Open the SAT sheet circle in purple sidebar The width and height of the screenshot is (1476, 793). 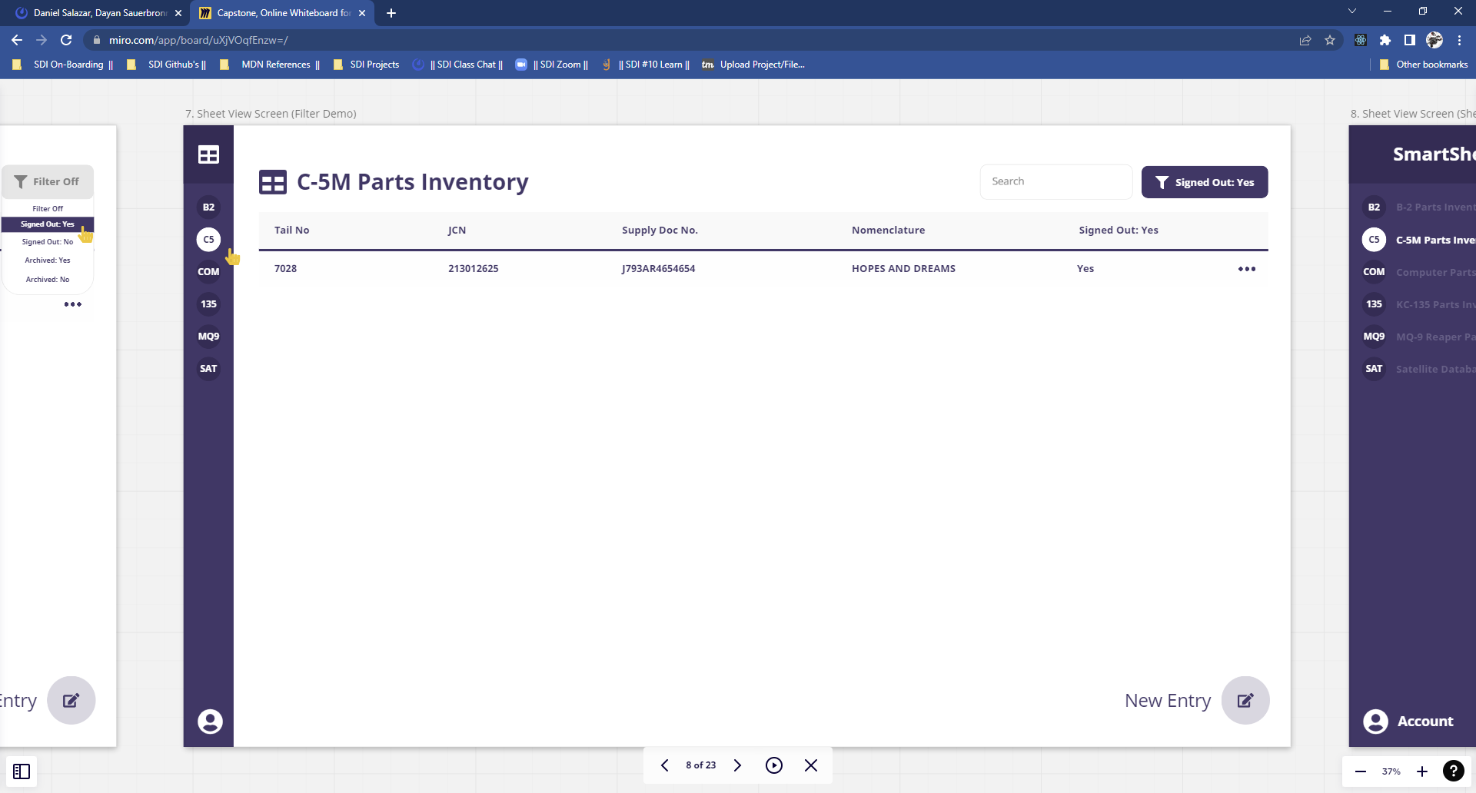point(208,369)
